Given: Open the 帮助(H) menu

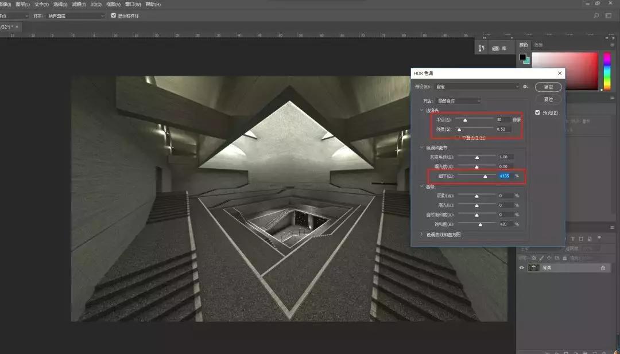Looking at the screenshot, I should tap(153, 5).
